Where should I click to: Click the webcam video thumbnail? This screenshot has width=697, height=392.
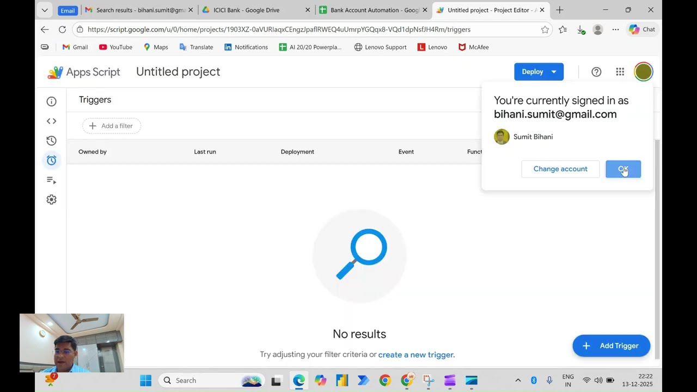[x=72, y=343]
